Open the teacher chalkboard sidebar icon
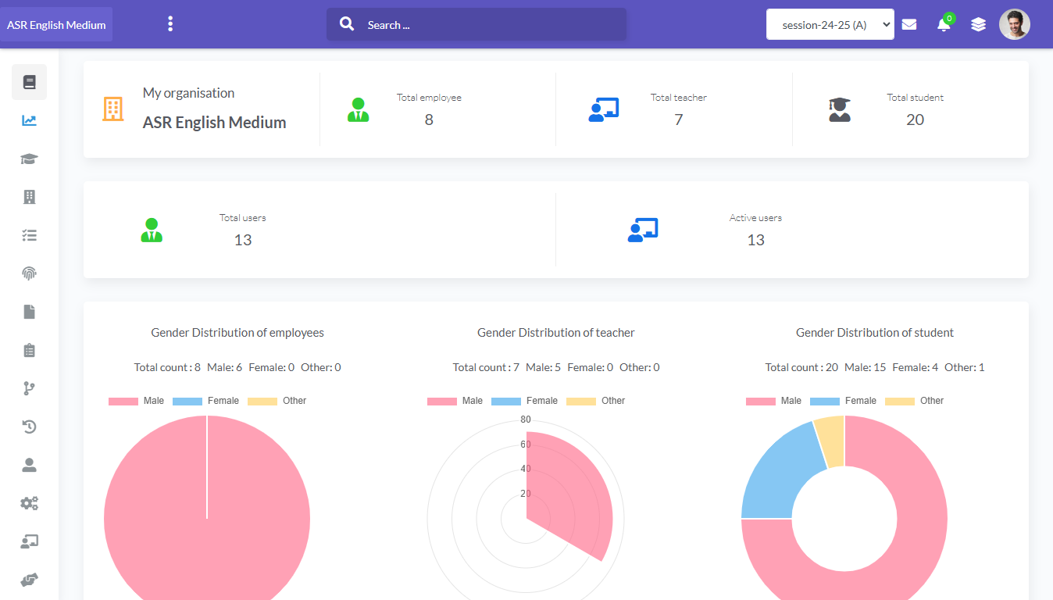Viewport: 1053px width, 600px height. (29, 541)
